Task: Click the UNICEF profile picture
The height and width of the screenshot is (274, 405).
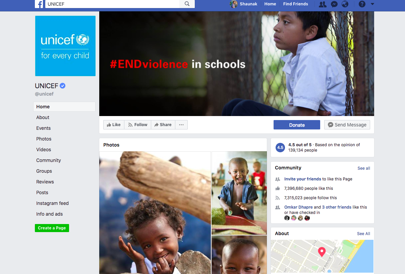Action: pyautogui.click(x=65, y=46)
